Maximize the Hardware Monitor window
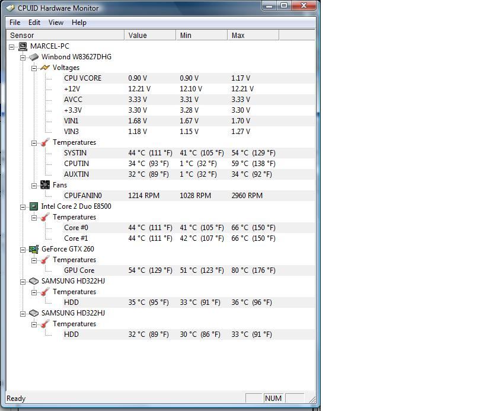 (x=284, y=6)
